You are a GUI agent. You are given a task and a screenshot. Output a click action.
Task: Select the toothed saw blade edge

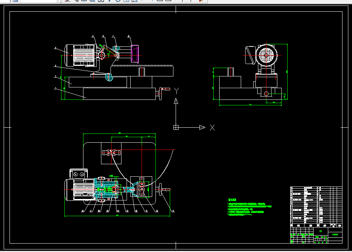tap(143, 66)
